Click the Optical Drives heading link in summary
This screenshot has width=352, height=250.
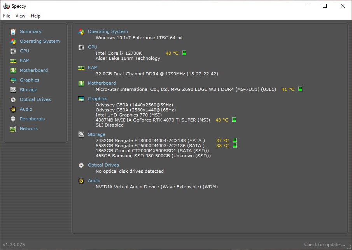point(103,165)
